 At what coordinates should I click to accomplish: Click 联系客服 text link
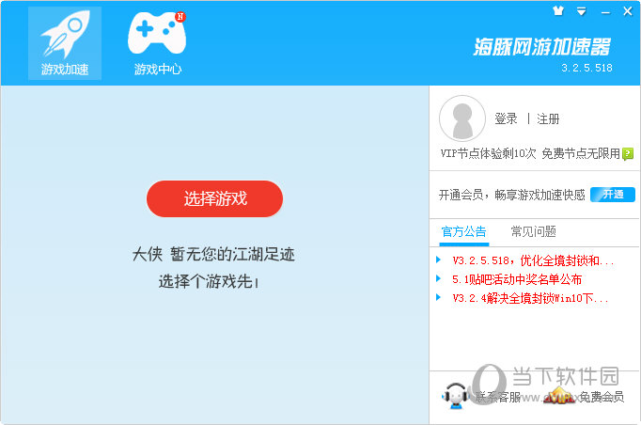[497, 397]
